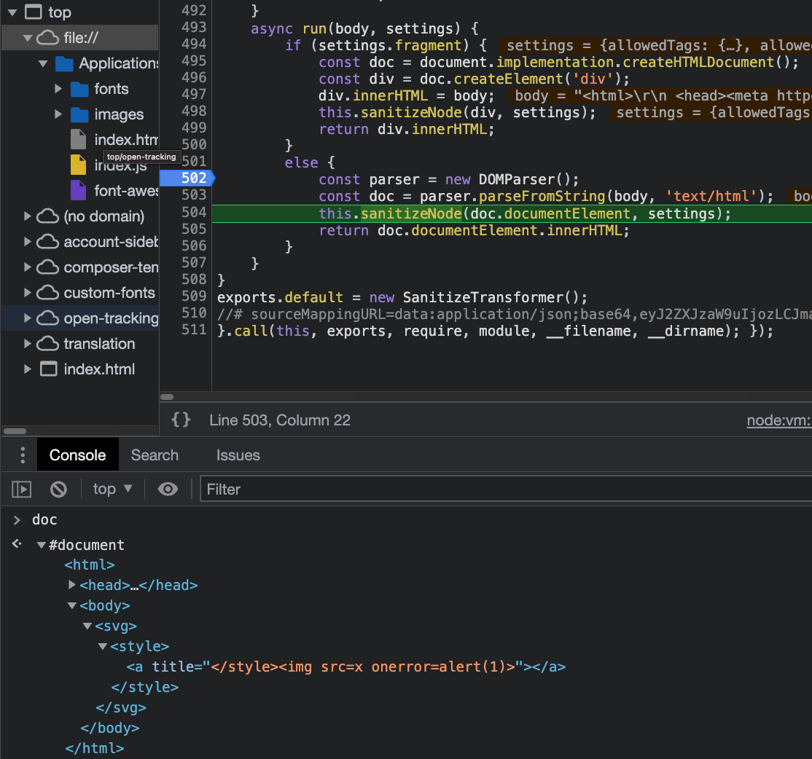Viewport: 812px width, 759px height.
Task: Set a breakpoint on line 504
Action: coord(193,213)
